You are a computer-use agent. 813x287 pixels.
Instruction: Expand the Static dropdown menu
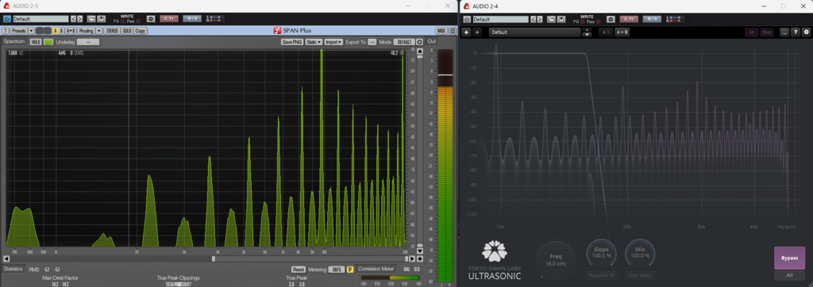click(x=314, y=42)
